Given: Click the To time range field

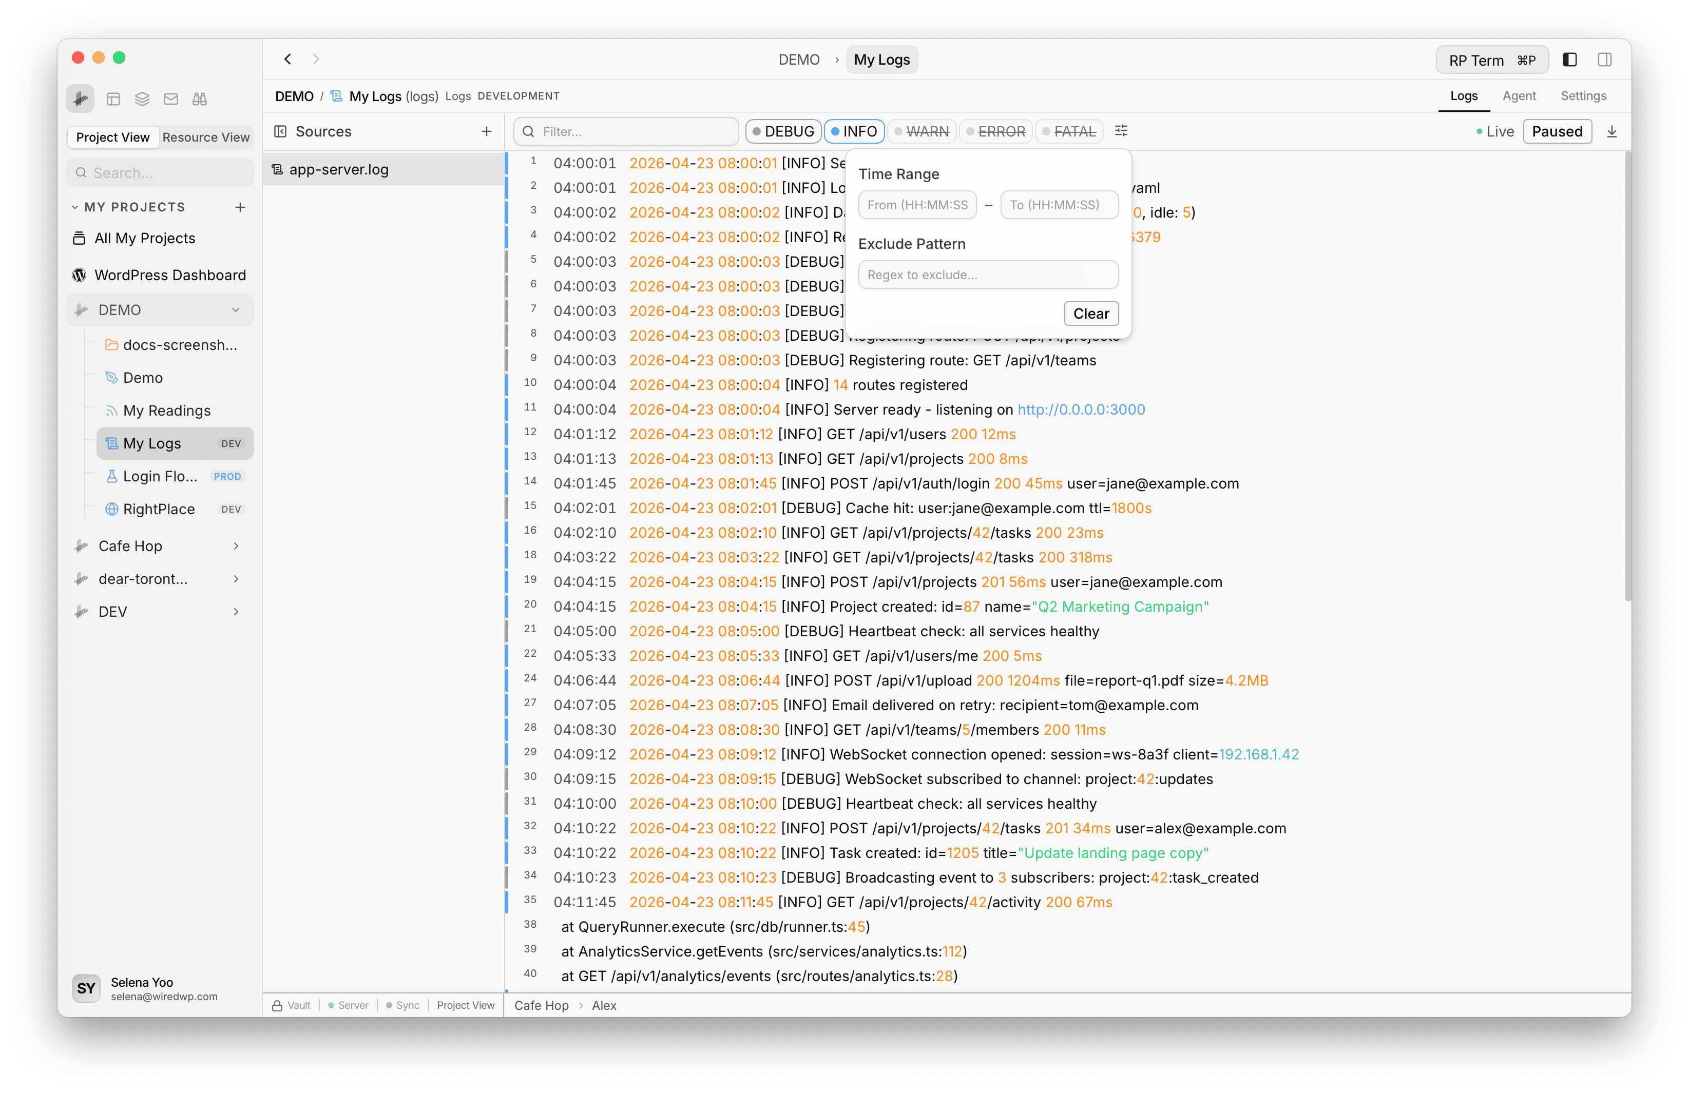Looking at the screenshot, I should [1059, 205].
